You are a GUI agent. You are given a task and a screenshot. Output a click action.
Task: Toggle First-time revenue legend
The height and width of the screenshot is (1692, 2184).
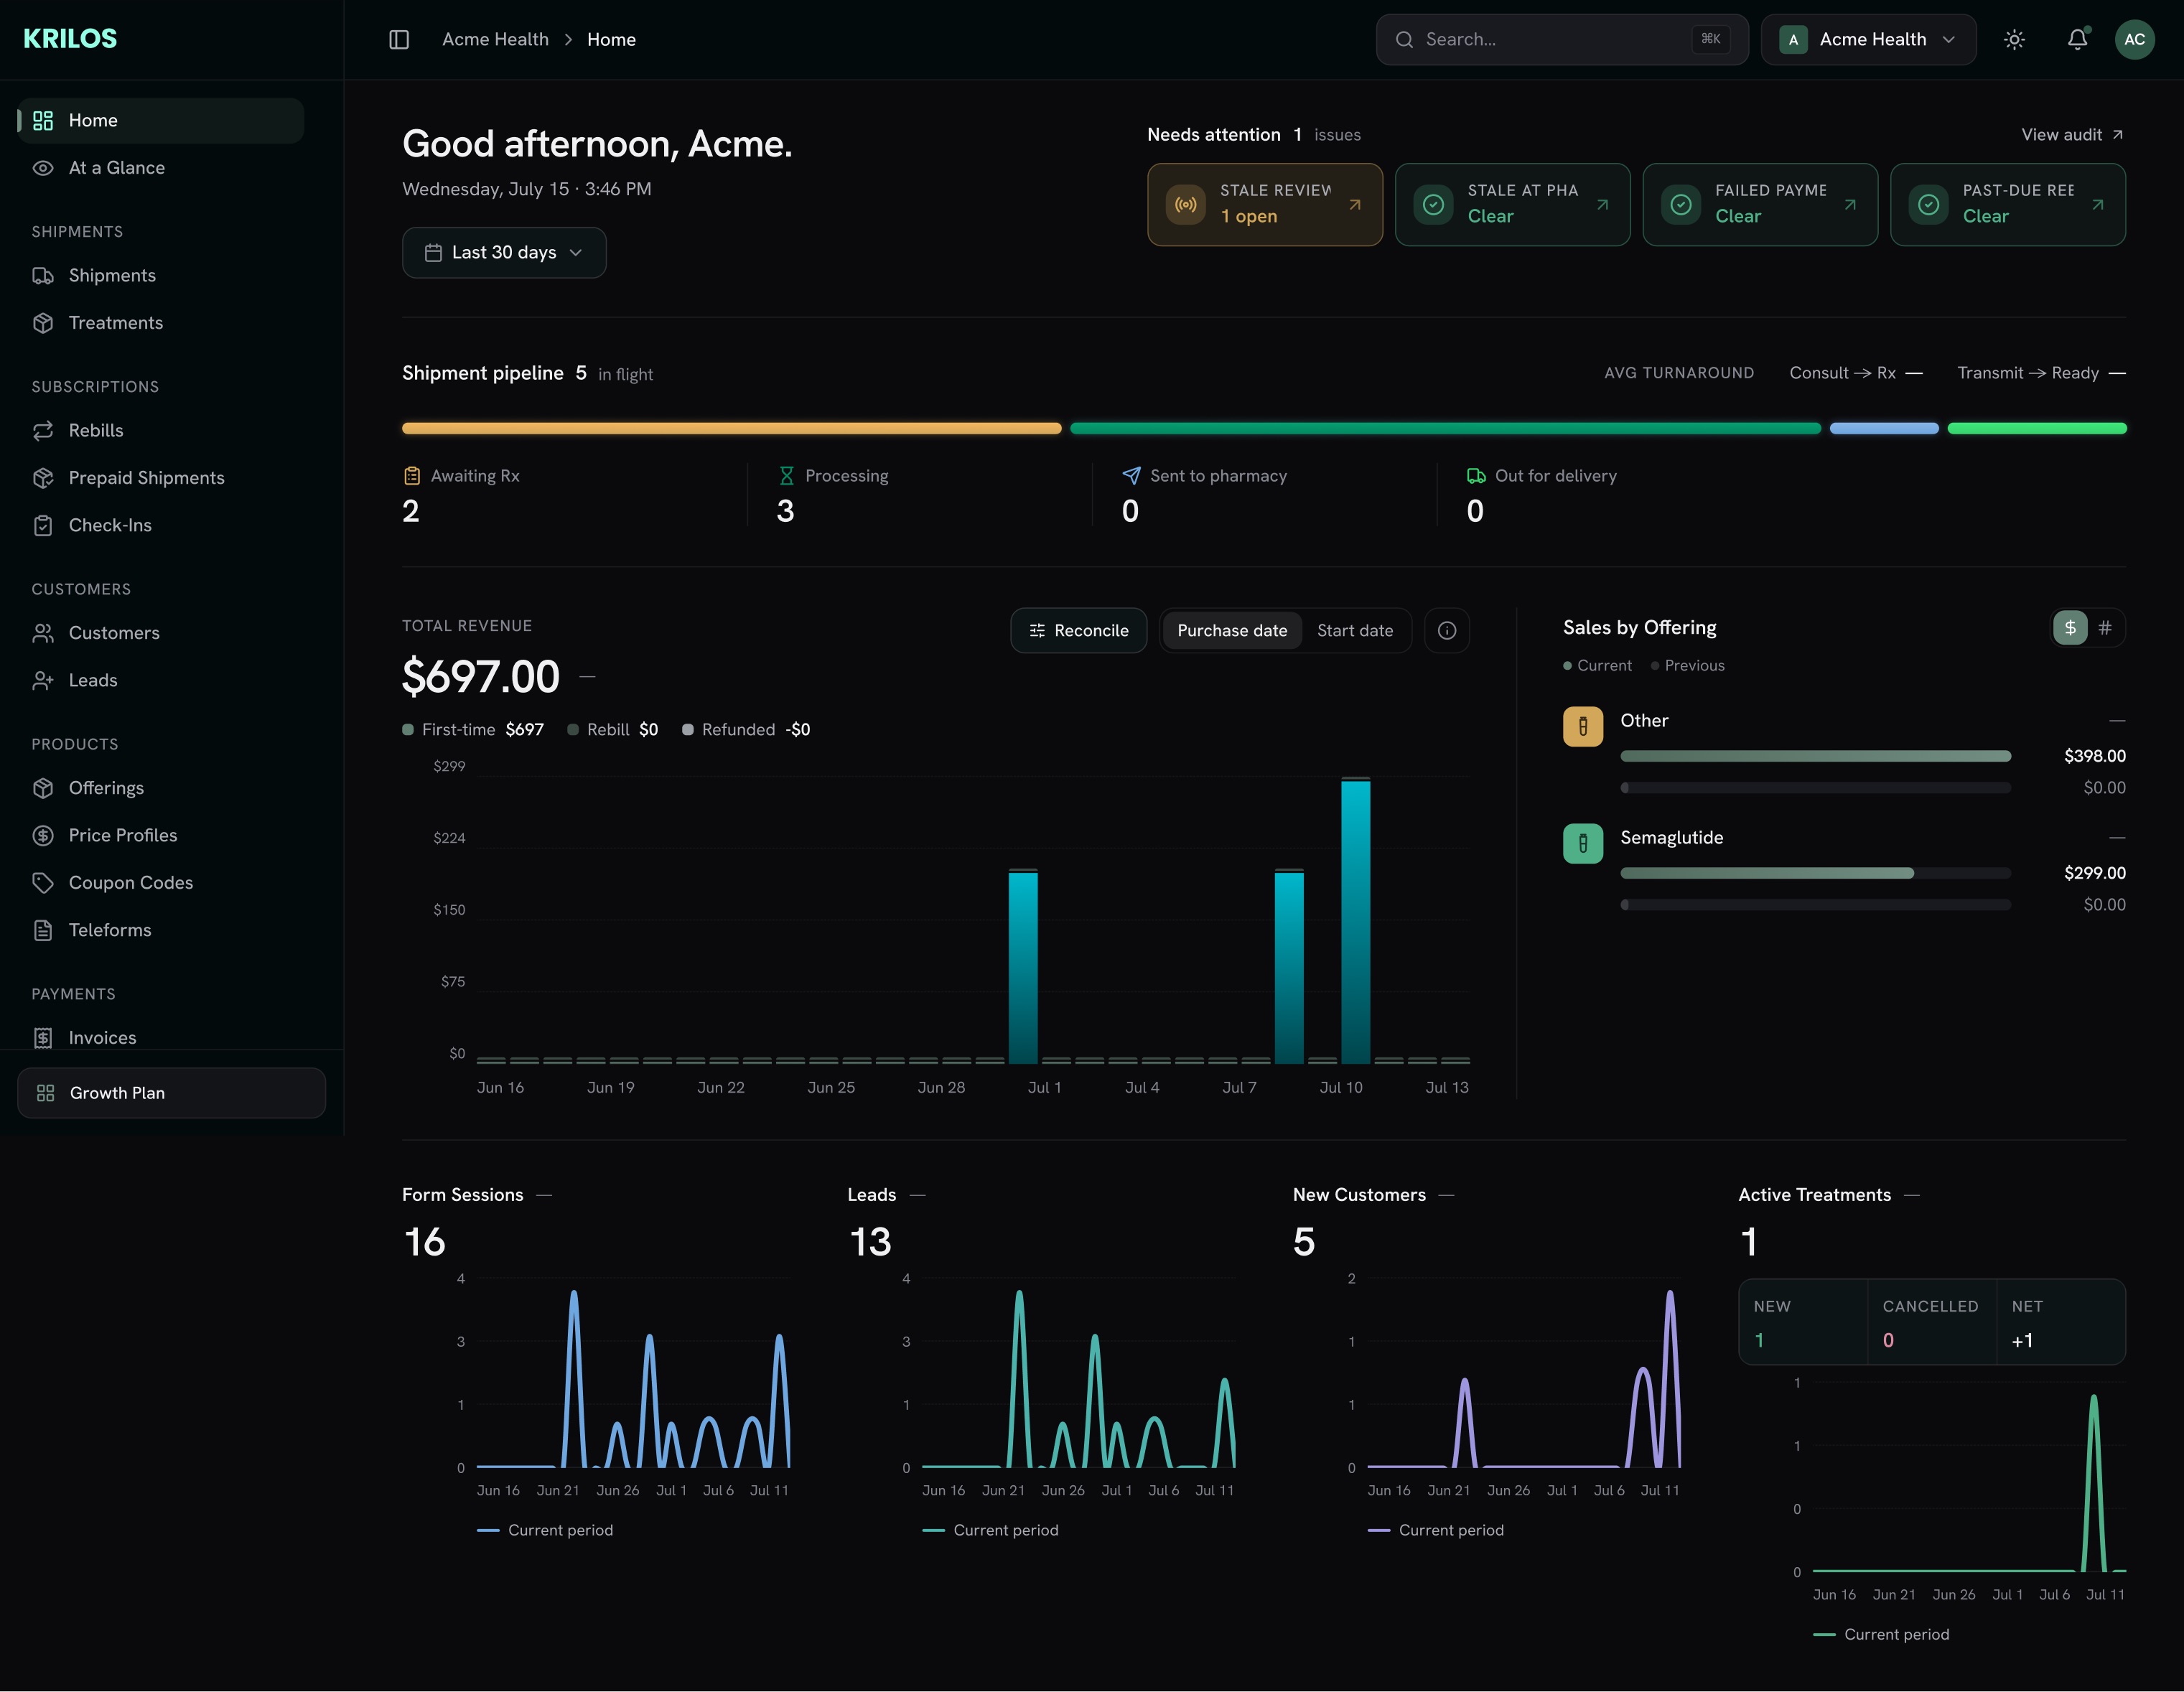click(473, 730)
